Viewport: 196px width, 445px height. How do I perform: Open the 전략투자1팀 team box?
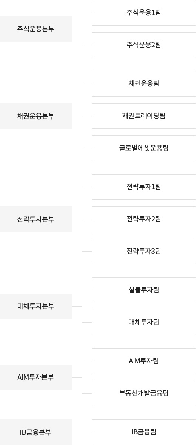coord(144,187)
